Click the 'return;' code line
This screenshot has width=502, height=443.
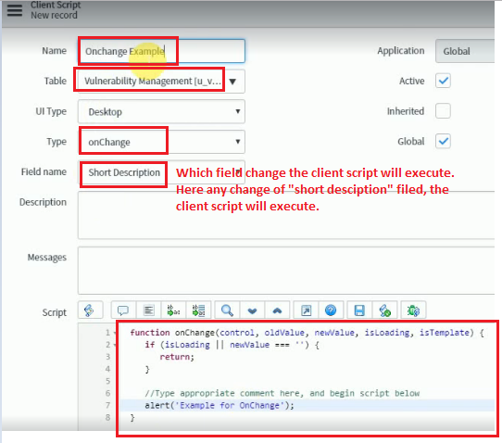177,357
